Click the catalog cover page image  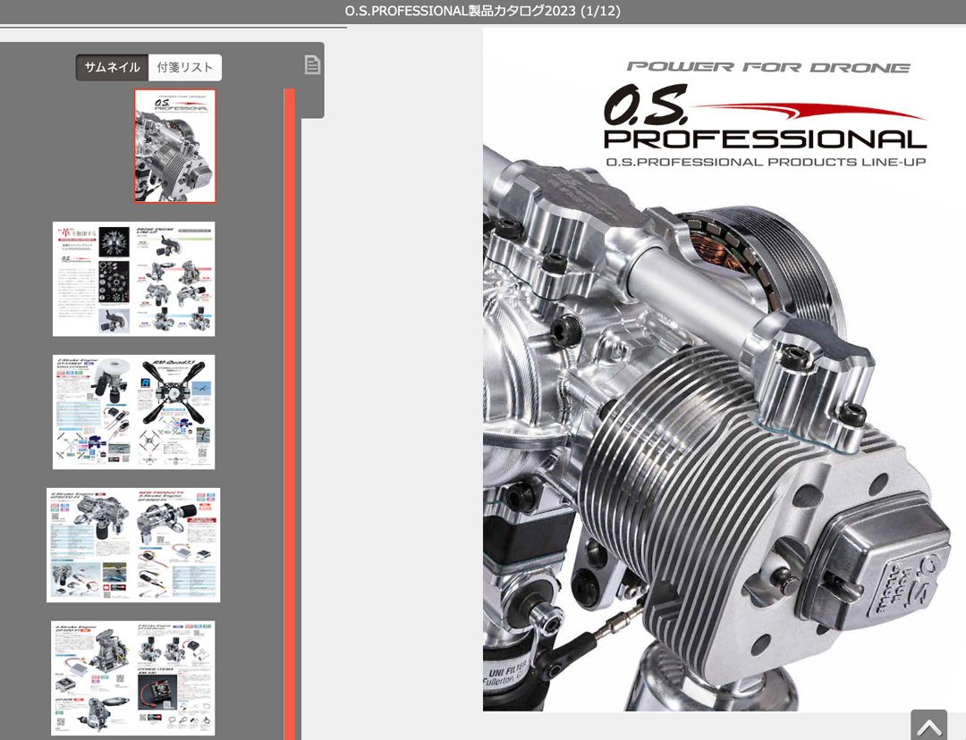click(724, 369)
